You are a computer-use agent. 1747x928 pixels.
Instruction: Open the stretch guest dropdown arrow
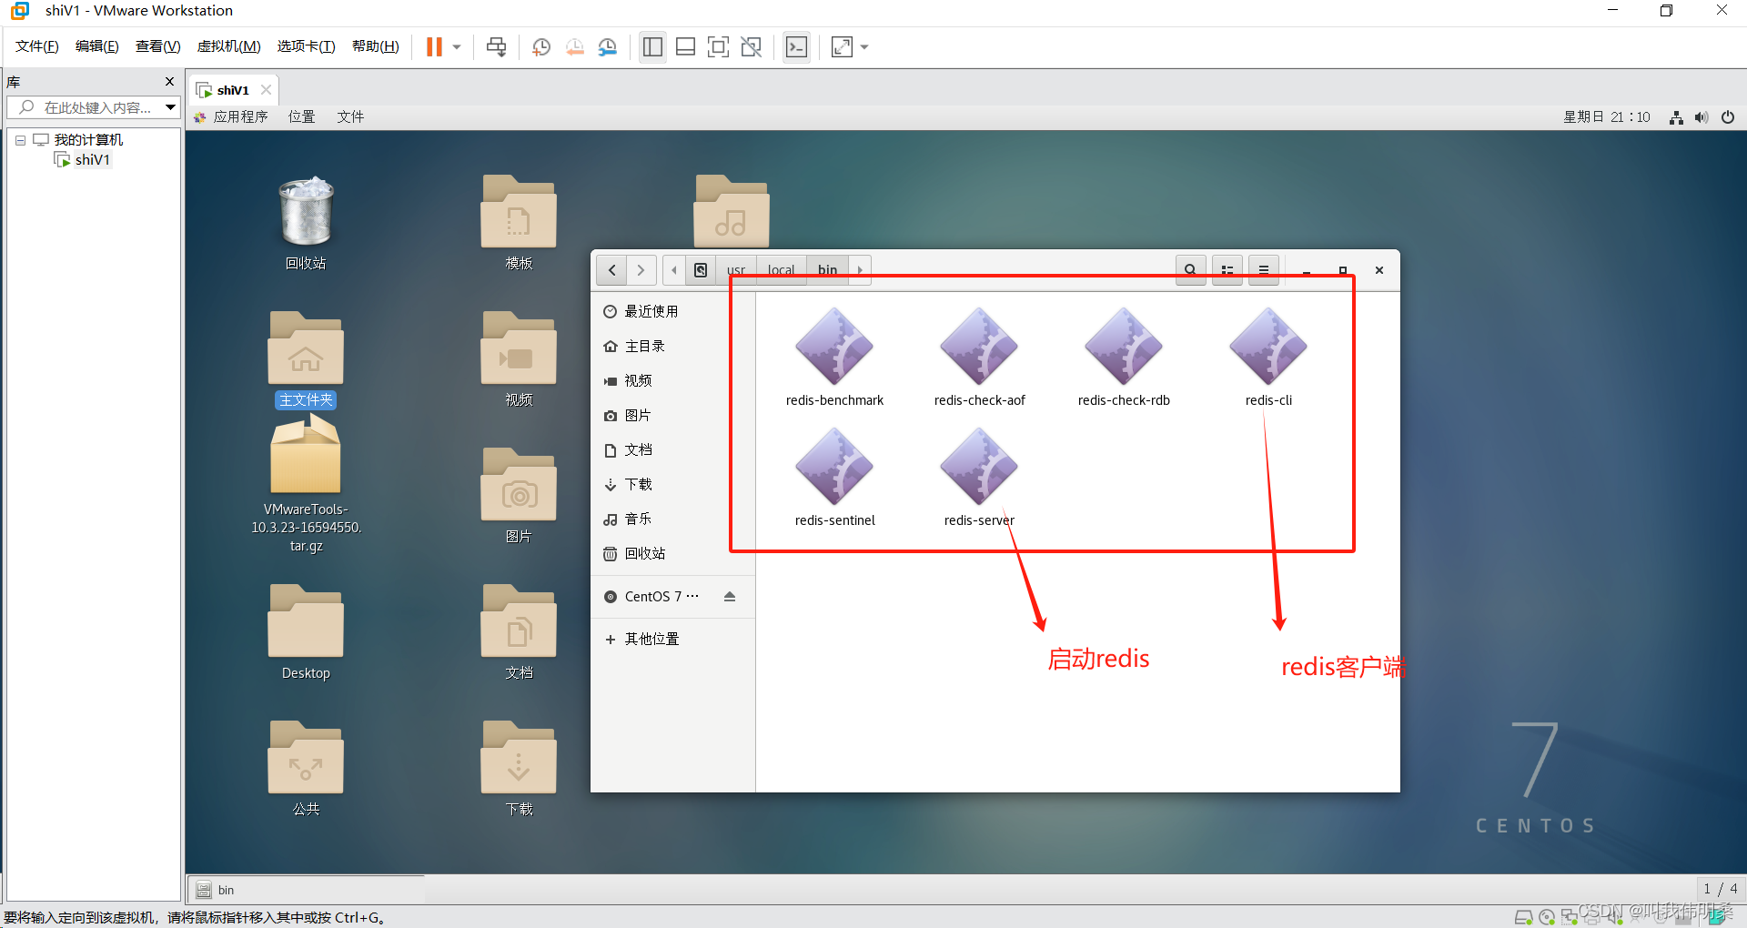pos(864,47)
